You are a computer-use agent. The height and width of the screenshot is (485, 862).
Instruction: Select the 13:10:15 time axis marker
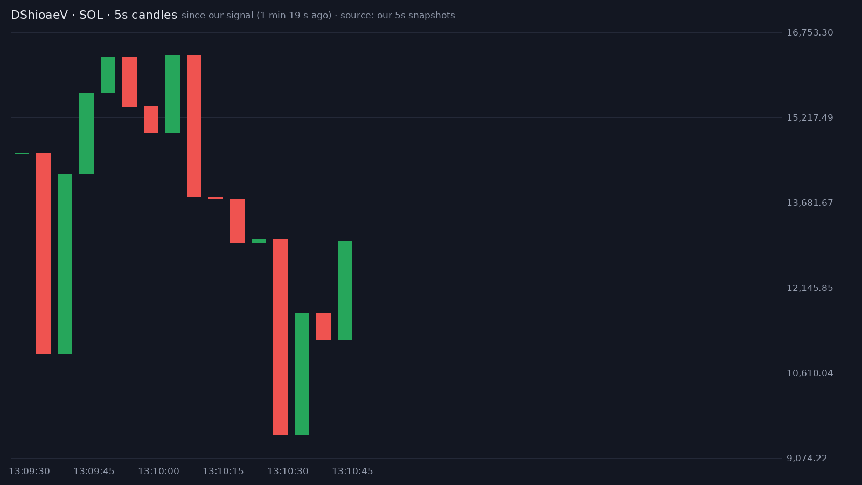(x=224, y=472)
